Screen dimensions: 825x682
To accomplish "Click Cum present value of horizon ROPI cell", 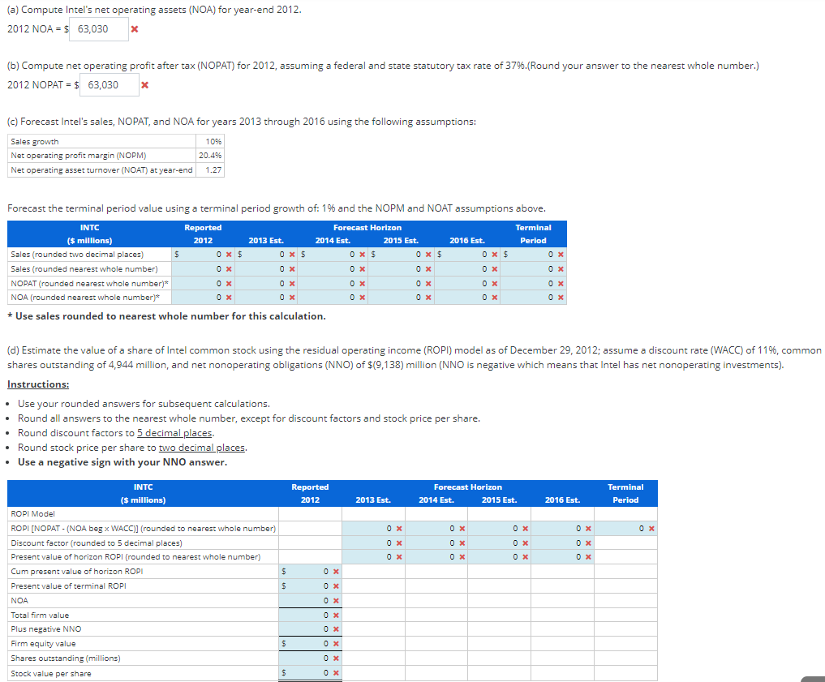I will (x=310, y=572).
